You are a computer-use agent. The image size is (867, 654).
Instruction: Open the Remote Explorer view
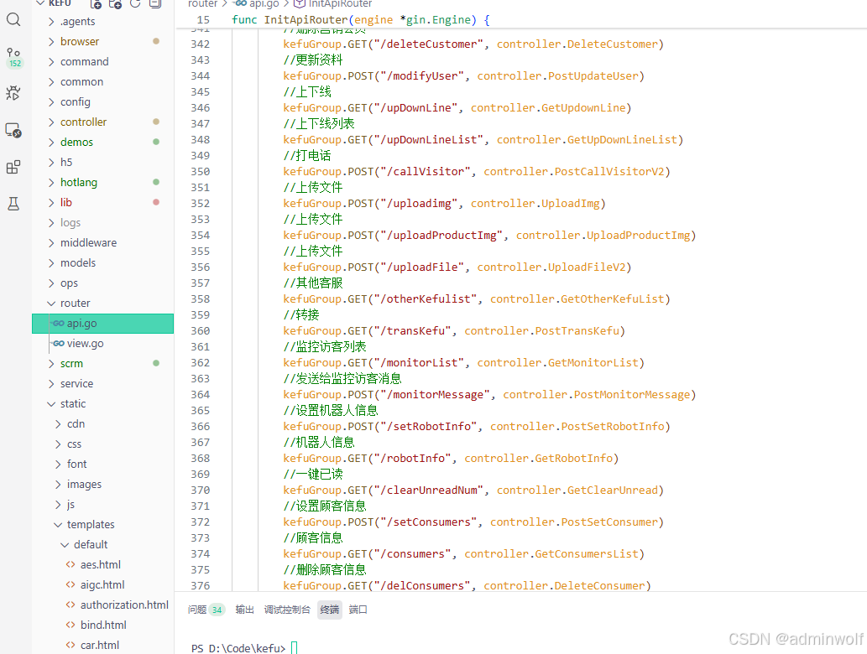click(x=13, y=130)
